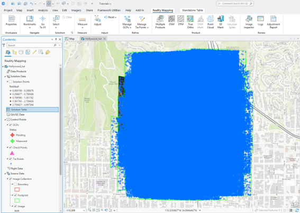
Task: Open the Image Inspector
Action: (249, 22)
